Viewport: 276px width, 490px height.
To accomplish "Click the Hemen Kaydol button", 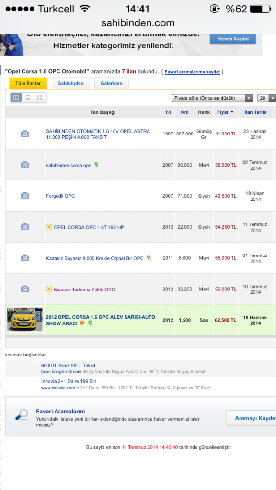I will [x=233, y=39].
